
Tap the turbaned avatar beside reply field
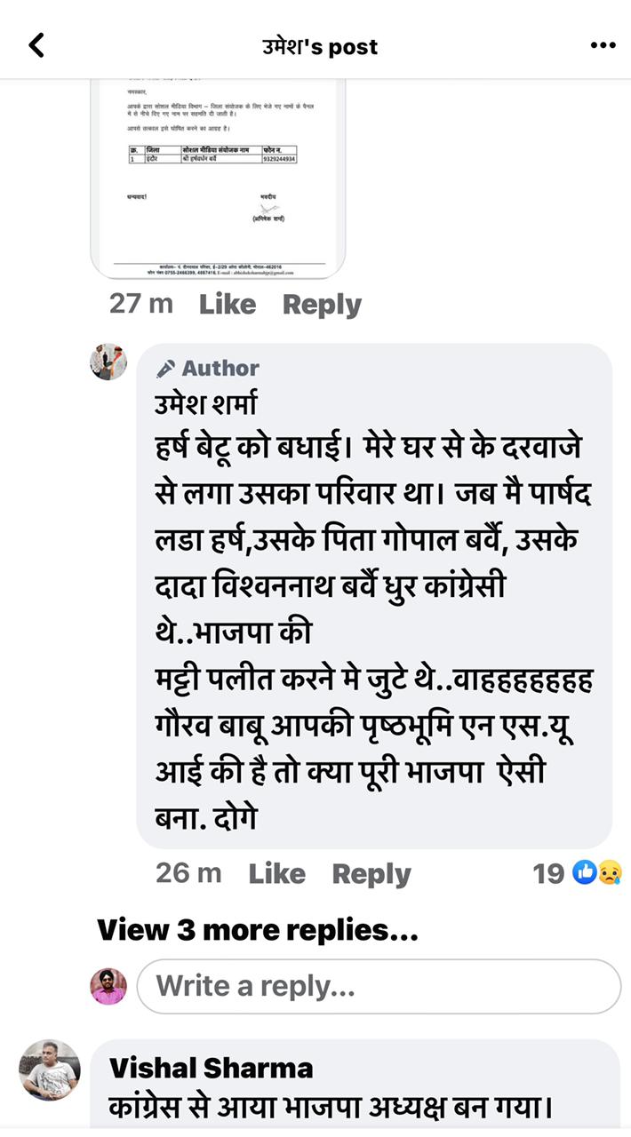[108, 986]
